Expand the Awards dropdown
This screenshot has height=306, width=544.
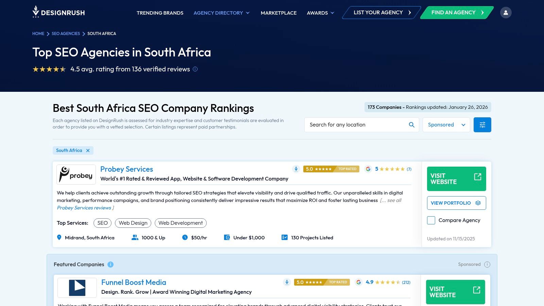tap(320, 13)
